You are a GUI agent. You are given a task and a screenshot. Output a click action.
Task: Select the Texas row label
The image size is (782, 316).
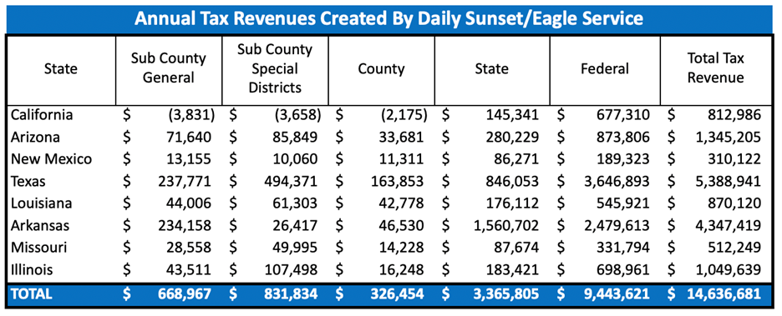click(28, 182)
